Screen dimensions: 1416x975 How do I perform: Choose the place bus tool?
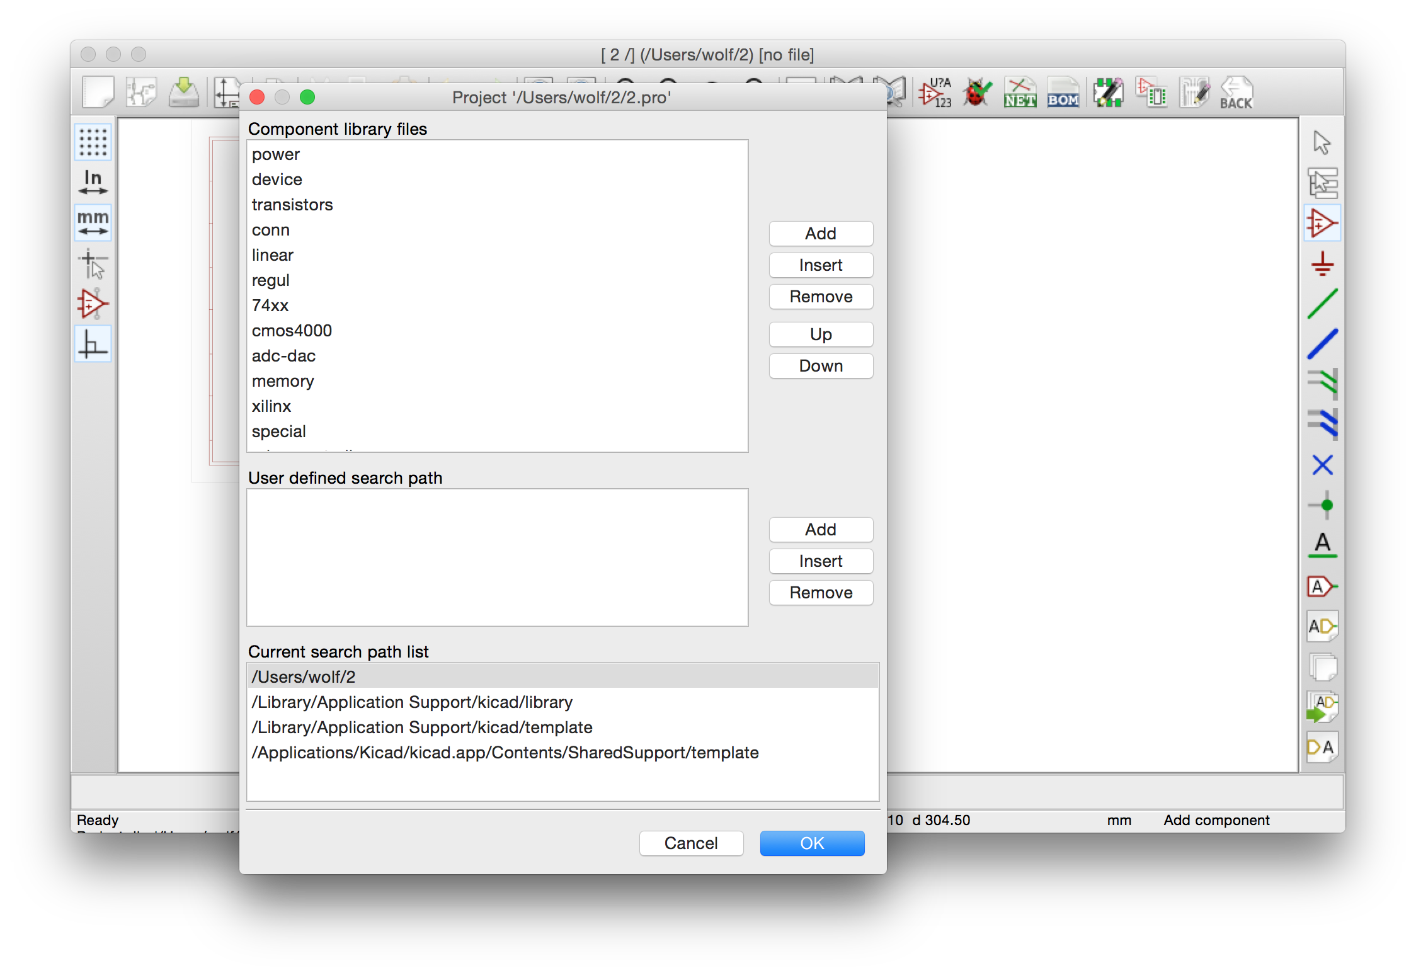point(1322,345)
